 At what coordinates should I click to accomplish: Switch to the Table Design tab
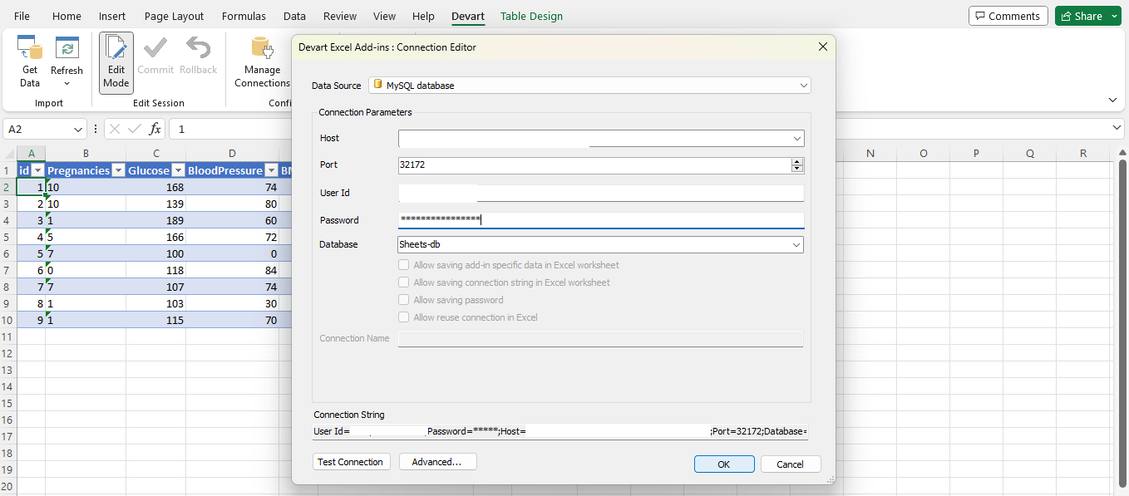(531, 16)
